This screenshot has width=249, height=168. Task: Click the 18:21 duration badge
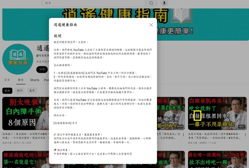coord(241,127)
